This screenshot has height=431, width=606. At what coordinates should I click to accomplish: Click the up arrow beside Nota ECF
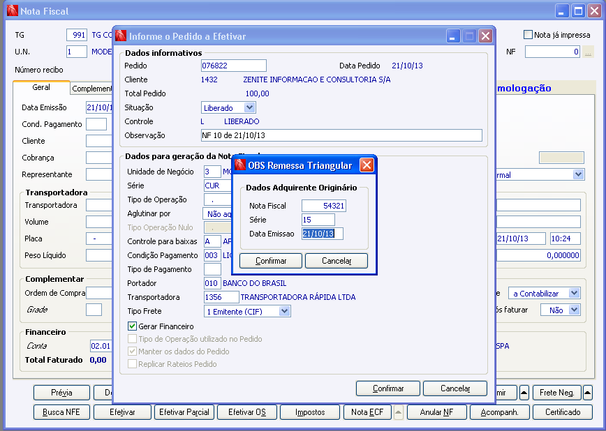pyautogui.click(x=398, y=412)
